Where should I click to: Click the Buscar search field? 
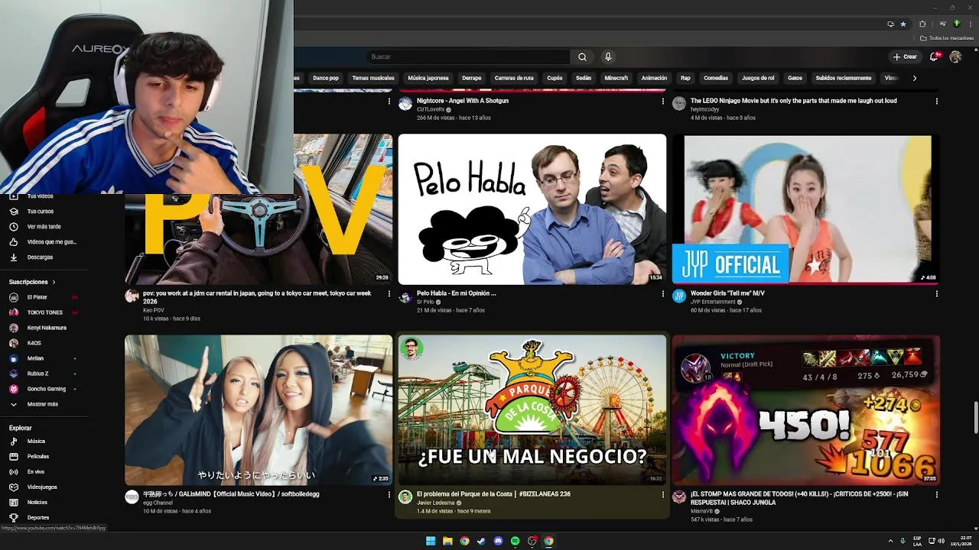pos(468,57)
